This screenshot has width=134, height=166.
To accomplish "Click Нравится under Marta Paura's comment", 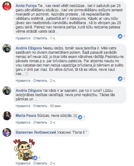I will (x=23, y=122).
